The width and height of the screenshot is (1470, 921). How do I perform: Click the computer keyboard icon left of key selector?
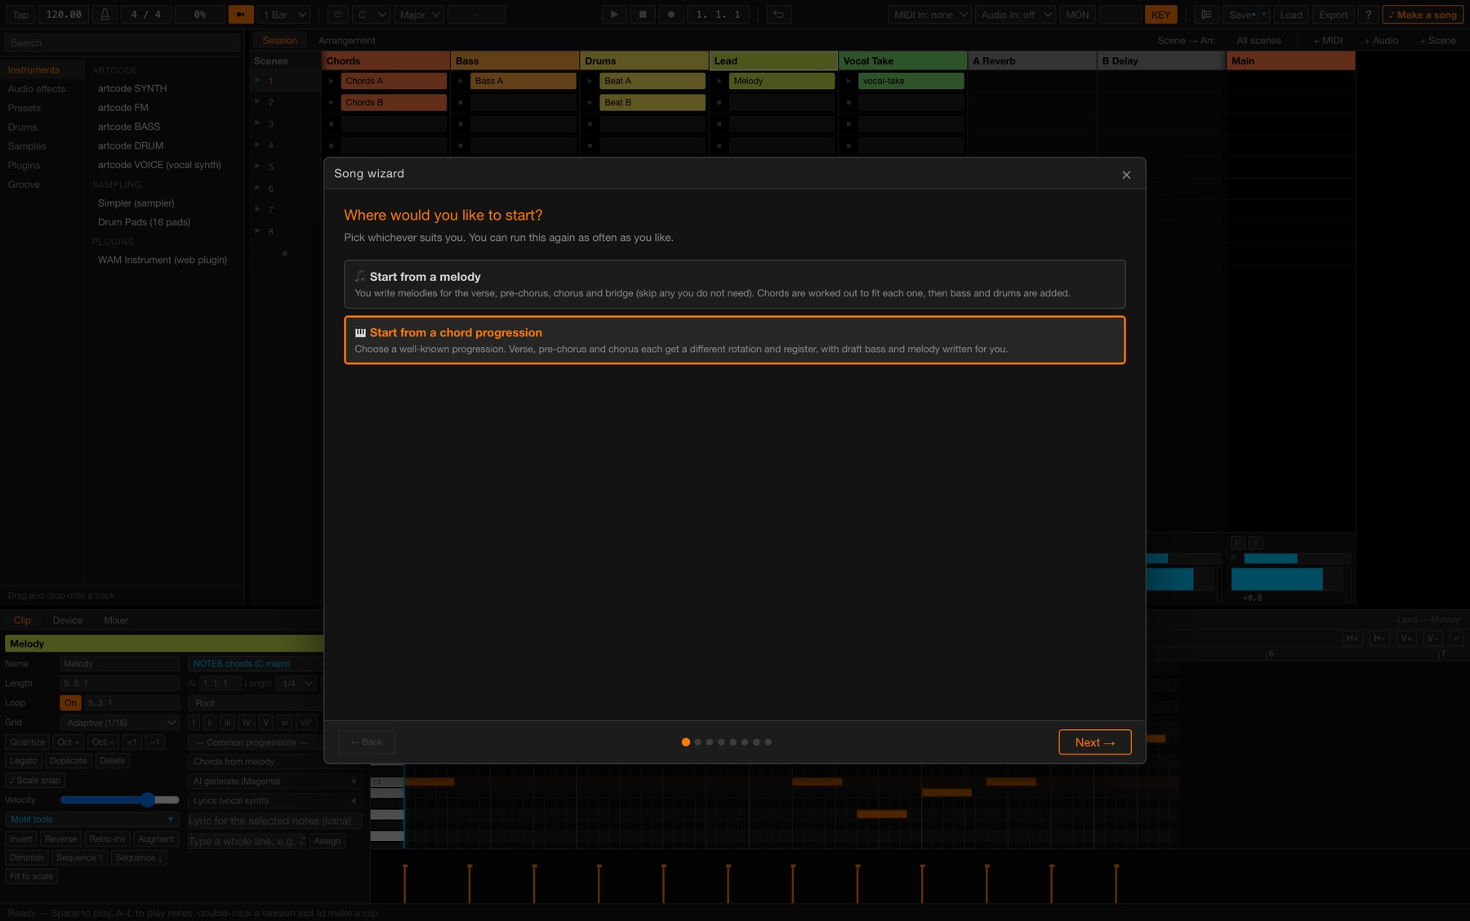pos(337,15)
